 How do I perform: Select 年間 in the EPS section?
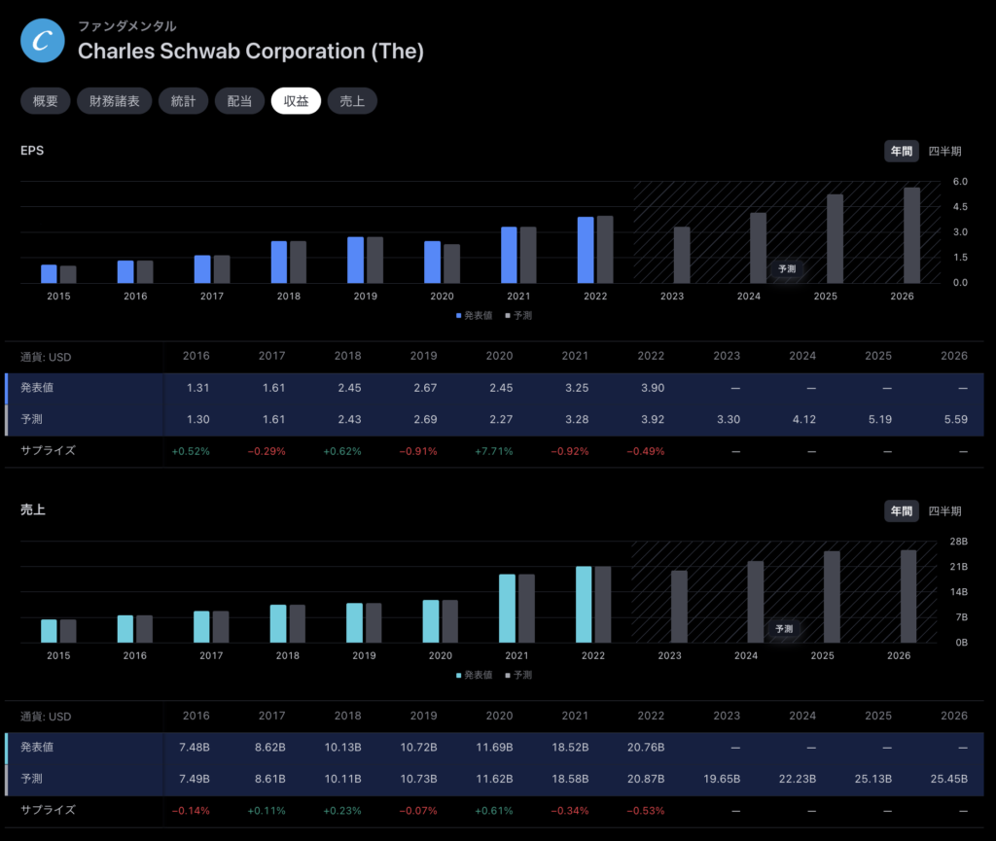(902, 151)
